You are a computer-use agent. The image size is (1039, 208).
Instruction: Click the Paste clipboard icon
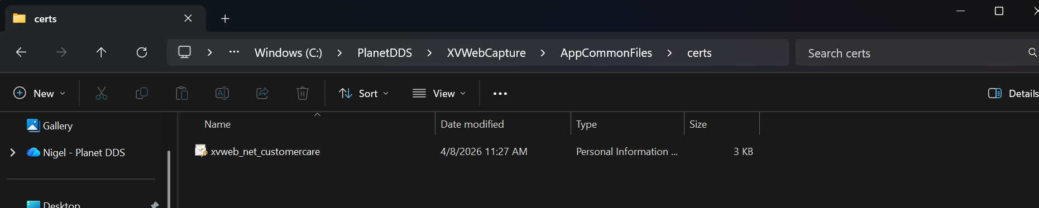182,93
